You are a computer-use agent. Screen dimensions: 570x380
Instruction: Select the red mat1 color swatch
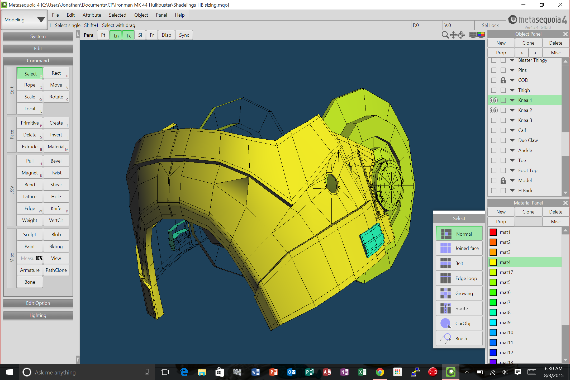(493, 232)
